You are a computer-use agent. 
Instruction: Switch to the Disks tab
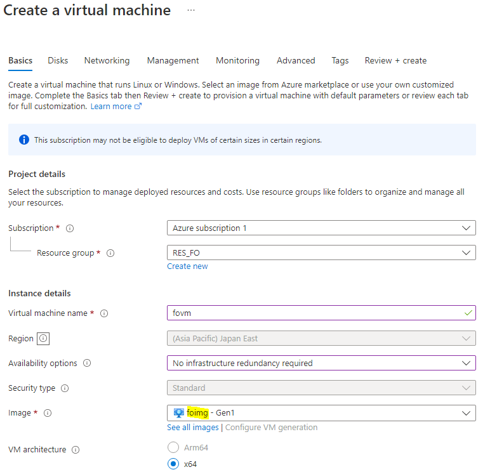click(x=58, y=61)
